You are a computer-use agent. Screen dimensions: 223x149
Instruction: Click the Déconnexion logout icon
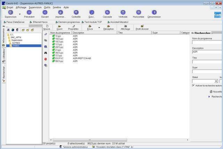tap(154, 12)
